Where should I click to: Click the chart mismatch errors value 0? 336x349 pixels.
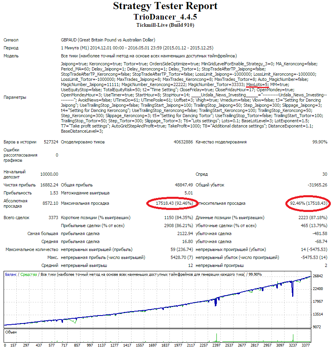(x=57, y=155)
